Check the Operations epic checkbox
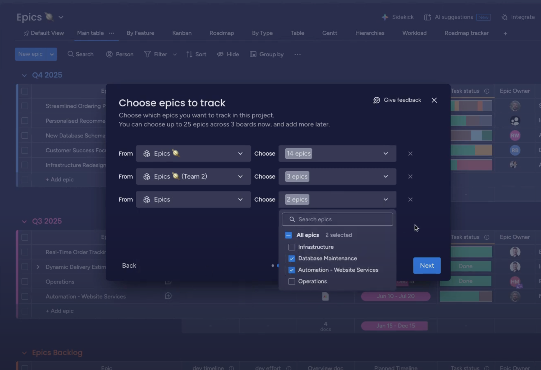Image resolution: width=541 pixels, height=370 pixels. pos(292,282)
